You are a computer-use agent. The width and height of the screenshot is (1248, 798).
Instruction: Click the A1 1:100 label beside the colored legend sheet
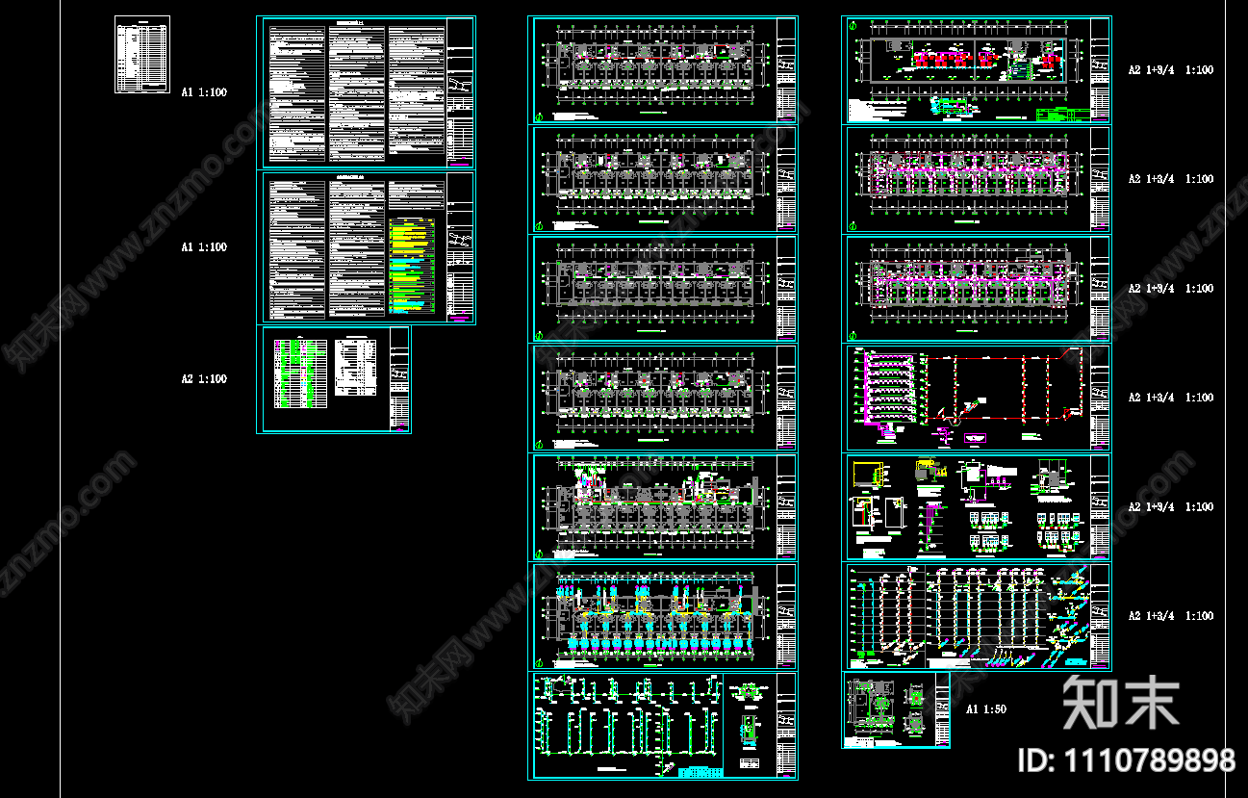(x=204, y=247)
